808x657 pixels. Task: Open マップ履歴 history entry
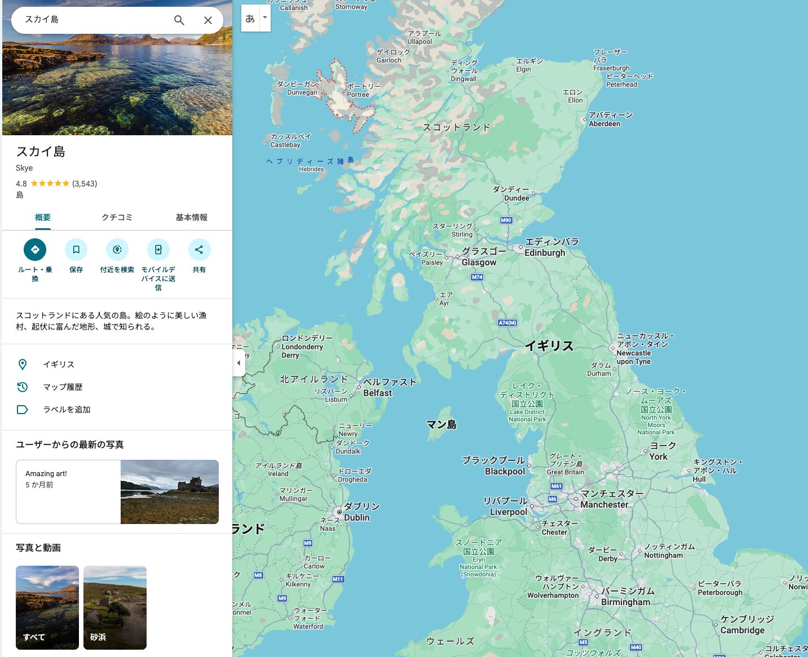[x=63, y=387]
